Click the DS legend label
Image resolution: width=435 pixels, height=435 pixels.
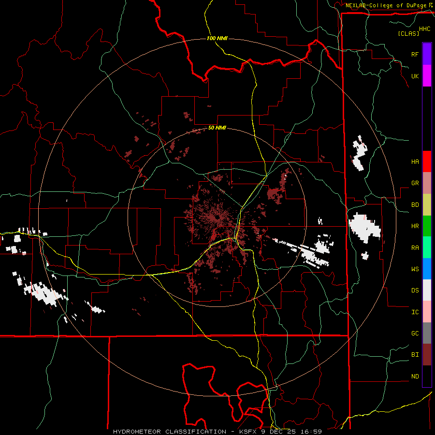point(415,290)
